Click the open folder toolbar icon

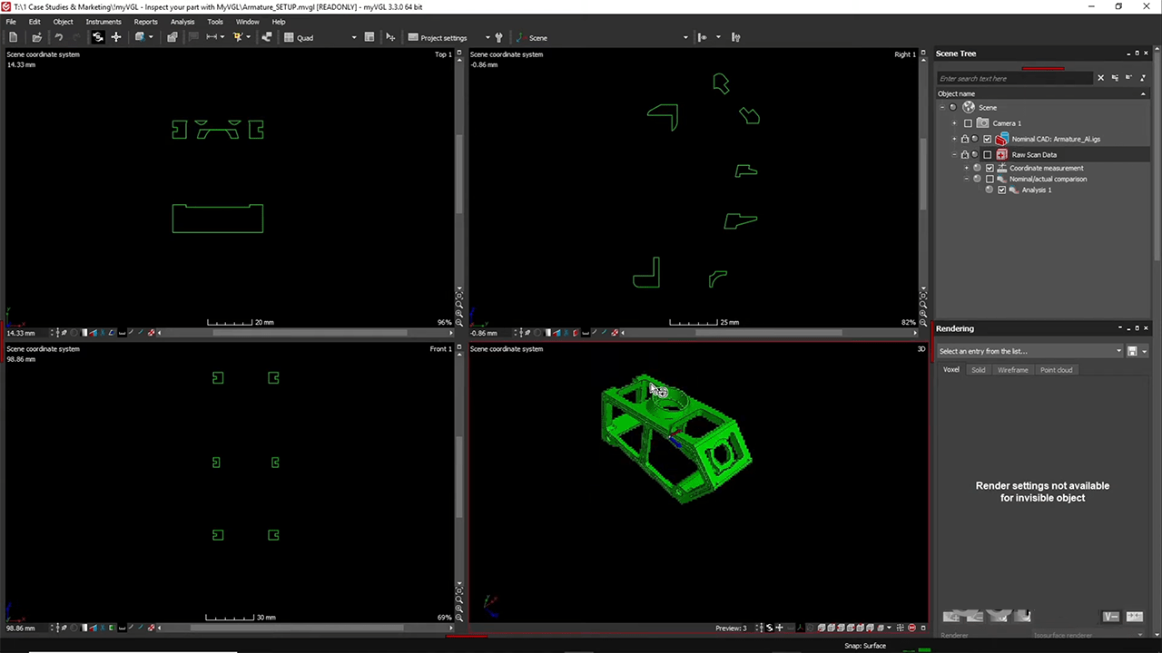point(36,37)
